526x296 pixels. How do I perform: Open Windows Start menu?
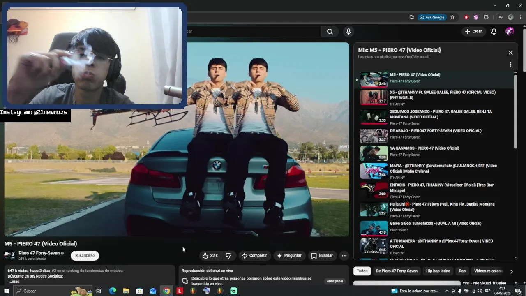pos(6,291)
